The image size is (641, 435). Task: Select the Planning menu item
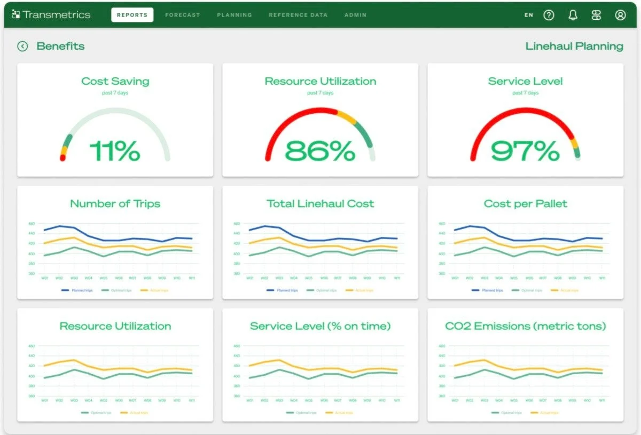234,15
